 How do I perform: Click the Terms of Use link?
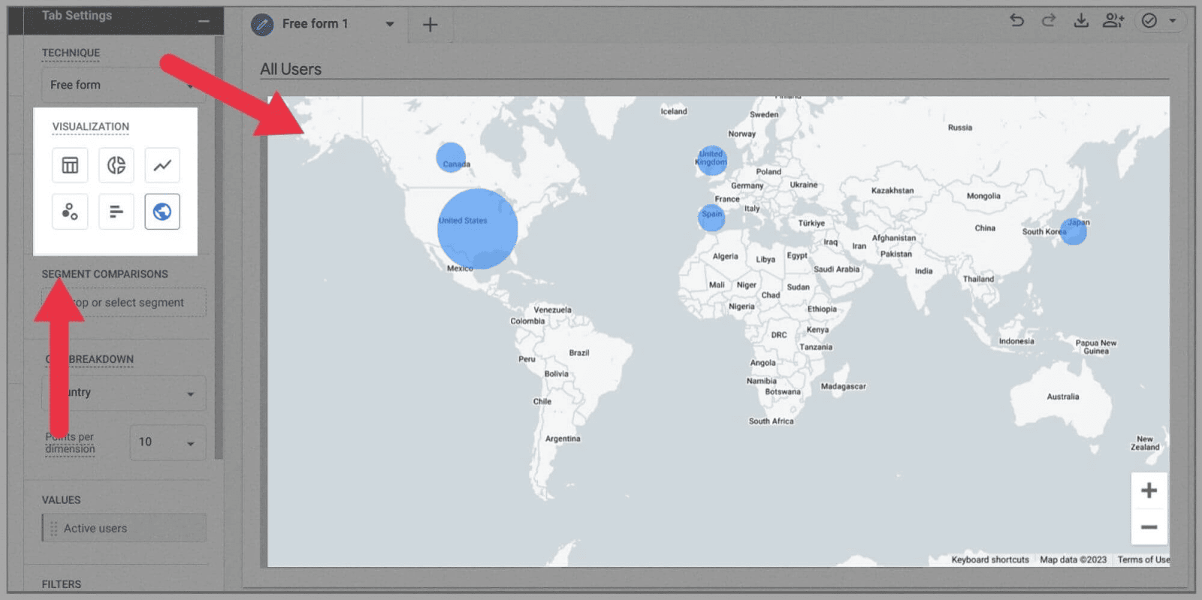1143,559
